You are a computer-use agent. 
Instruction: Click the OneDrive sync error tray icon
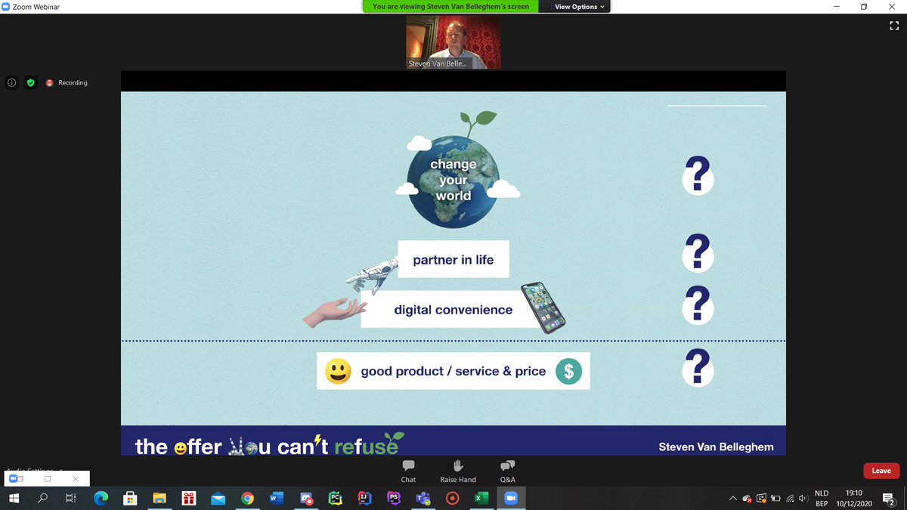(x=747, y=498)
